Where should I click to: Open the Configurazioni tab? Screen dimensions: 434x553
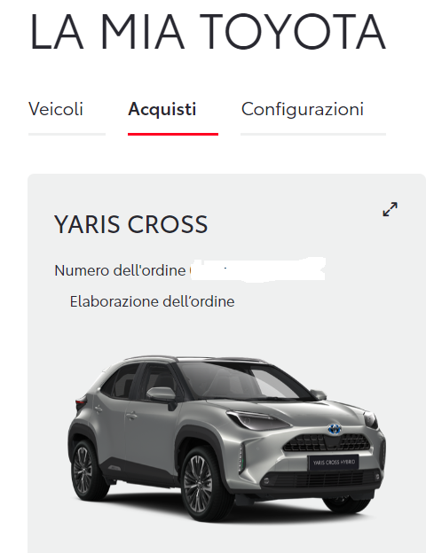303,109
